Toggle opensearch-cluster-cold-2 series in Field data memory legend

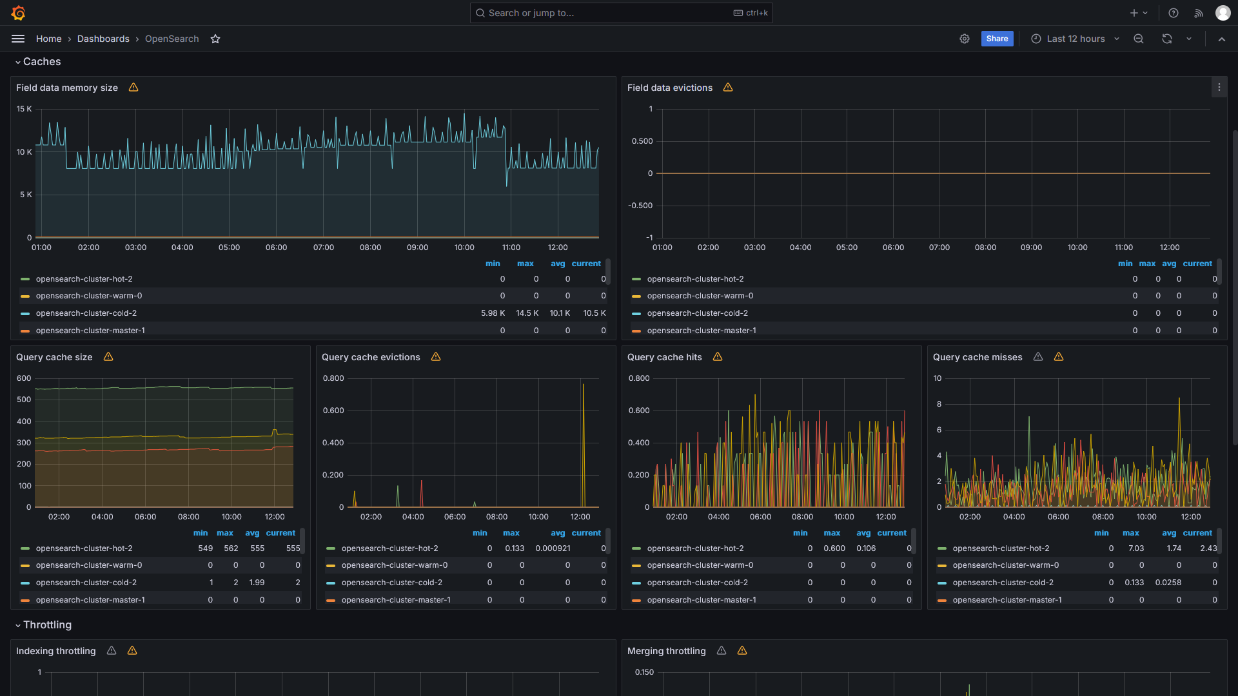click(86, 313)
